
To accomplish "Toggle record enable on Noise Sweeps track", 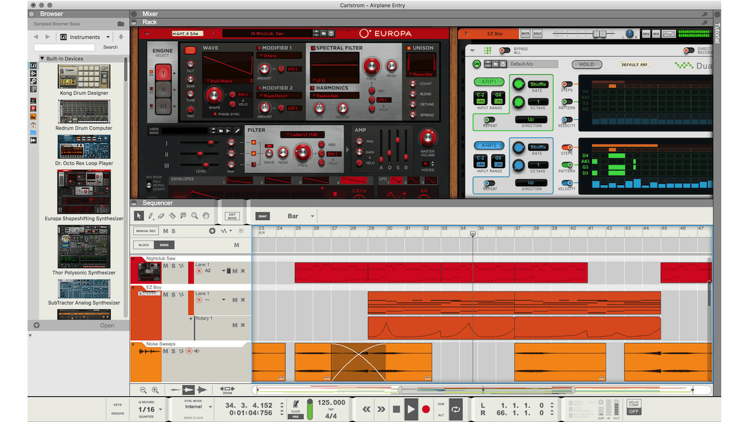I will pos(189,351).
